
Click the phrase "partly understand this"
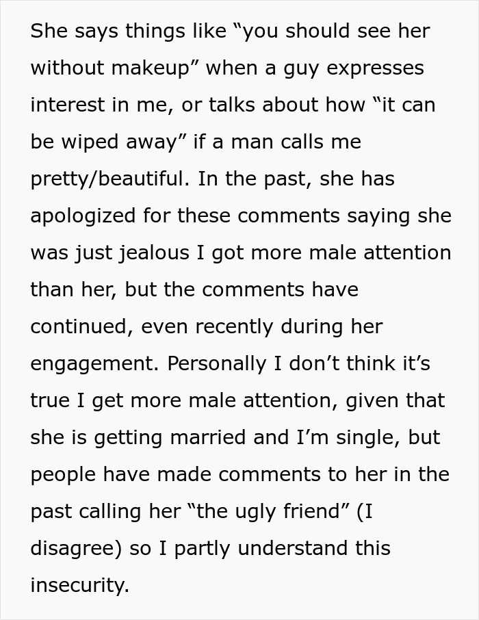(283, 549)
